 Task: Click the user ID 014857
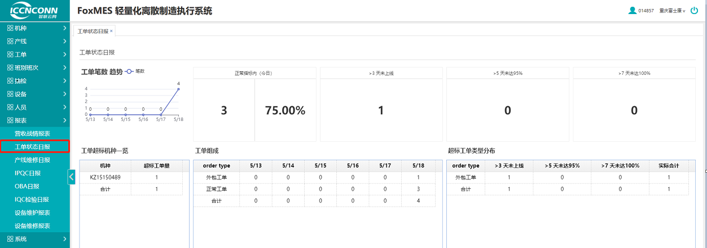(646, 11)
